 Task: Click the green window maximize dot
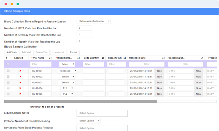18,4
